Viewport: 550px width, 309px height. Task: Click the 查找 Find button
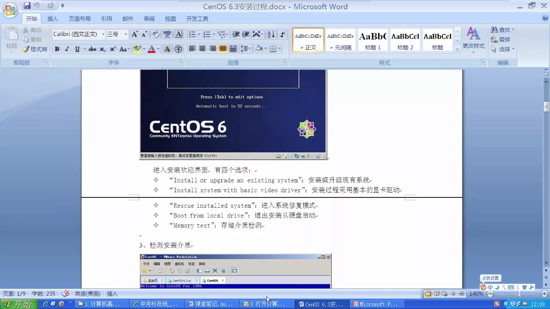pyautogui.click(x=502, y=30)
